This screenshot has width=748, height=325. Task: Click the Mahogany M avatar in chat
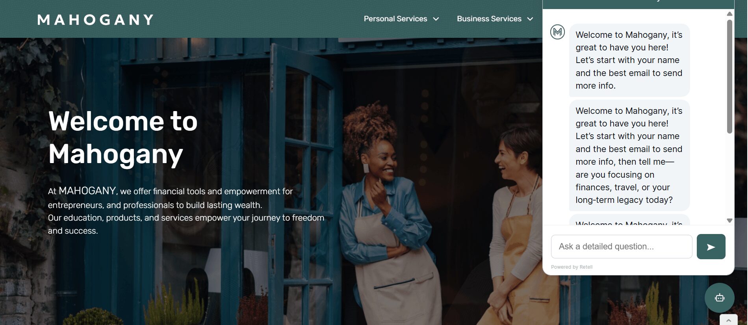coord(557,32)
